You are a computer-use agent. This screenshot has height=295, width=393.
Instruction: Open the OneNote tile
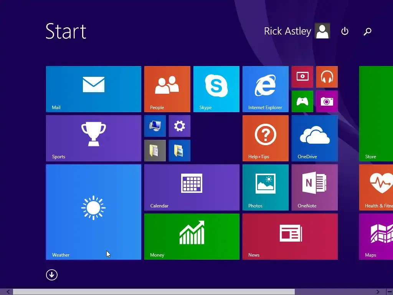(x=315, y=187)
